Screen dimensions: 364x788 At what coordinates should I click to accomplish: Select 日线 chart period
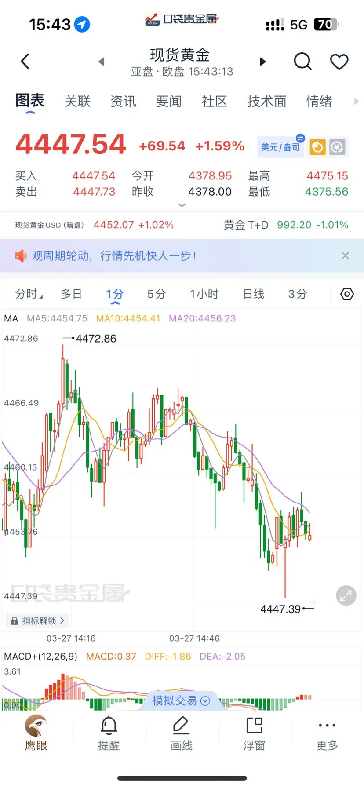[x=254, y=294]
